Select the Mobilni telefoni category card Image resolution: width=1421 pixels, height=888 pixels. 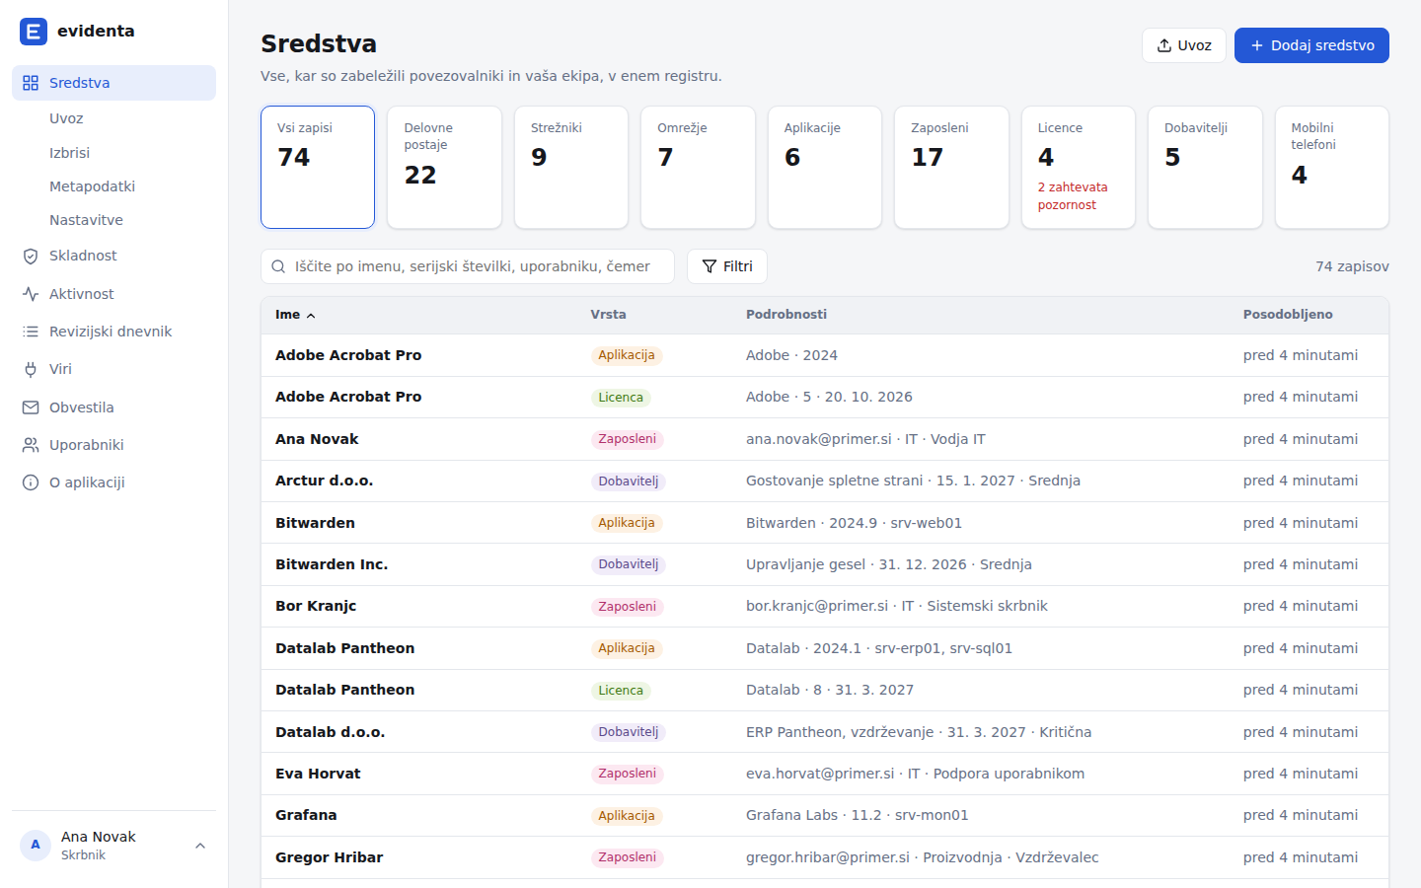click(x=1332, y=167)
